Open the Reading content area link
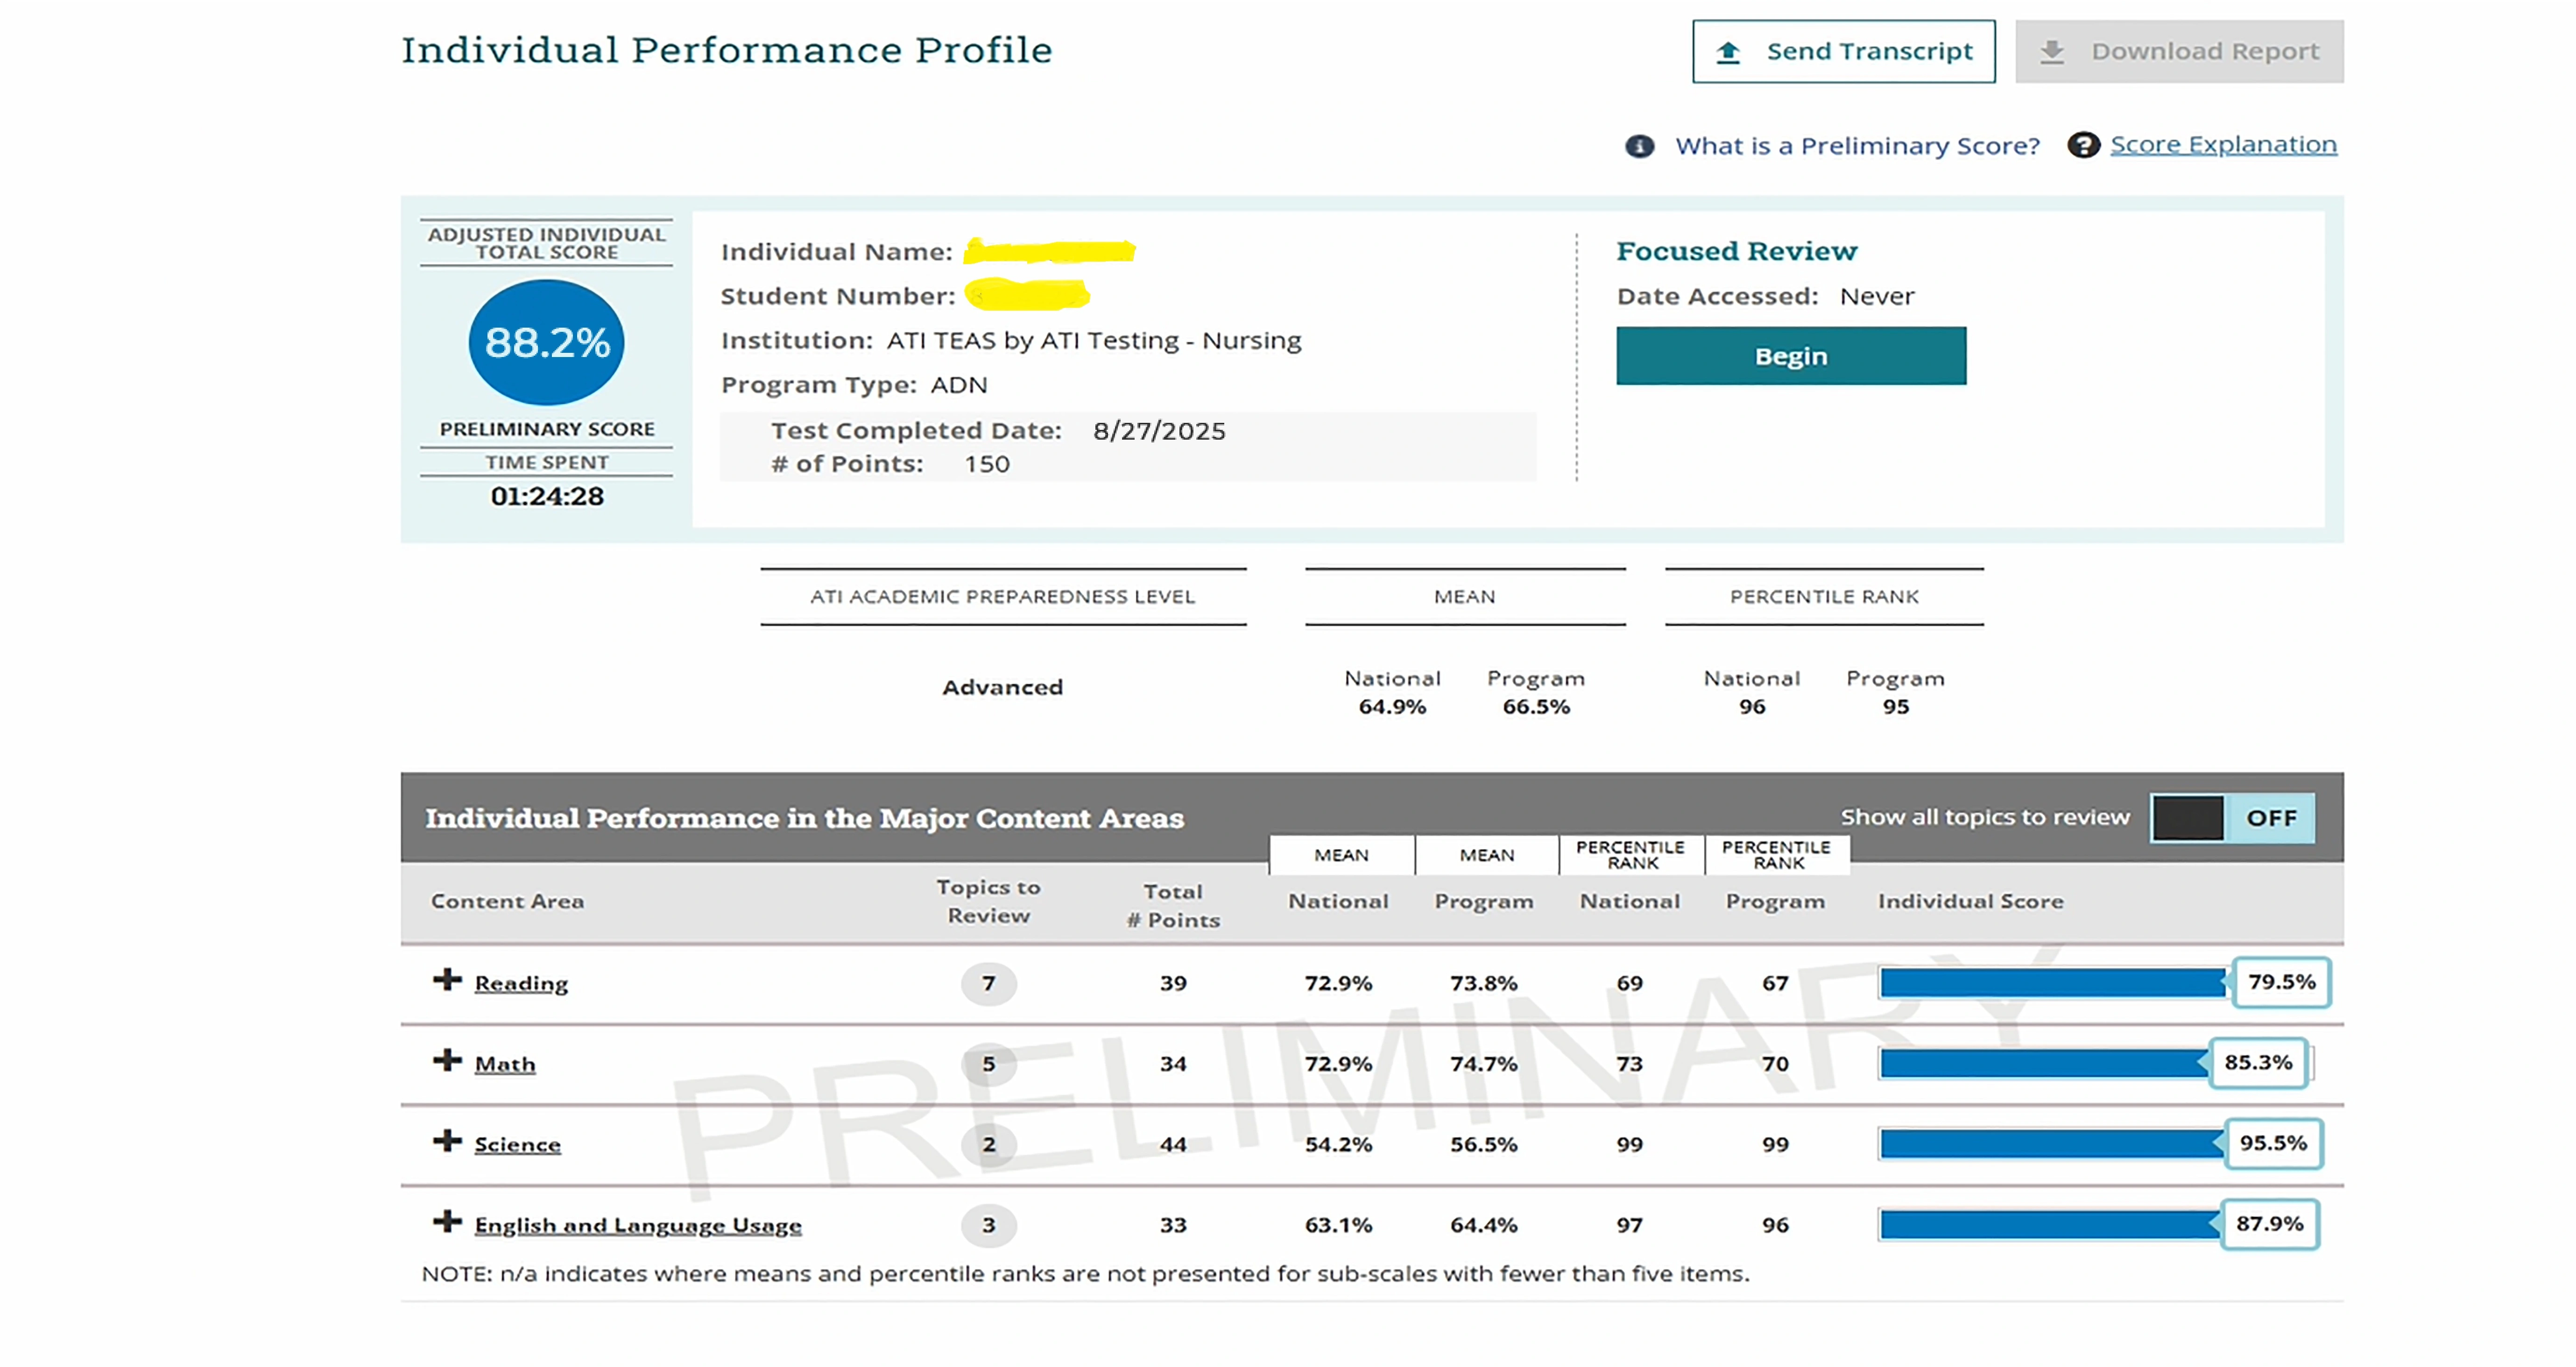Screen dimensions: 2576x1367 (521, 983)
